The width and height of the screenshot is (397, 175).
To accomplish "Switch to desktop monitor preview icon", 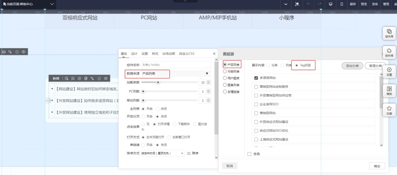I will [330, 4].
